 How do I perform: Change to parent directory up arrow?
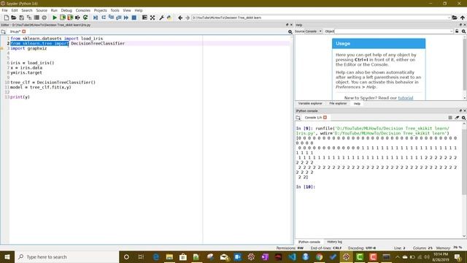462,18
